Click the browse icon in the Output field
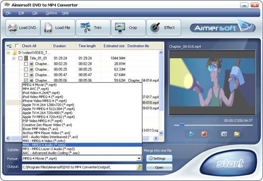 [139, 167]
